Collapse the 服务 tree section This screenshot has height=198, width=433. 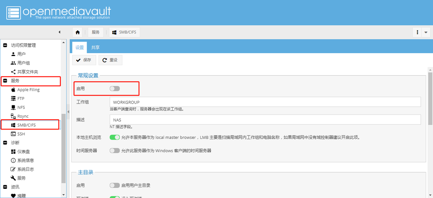click(5, 81)
